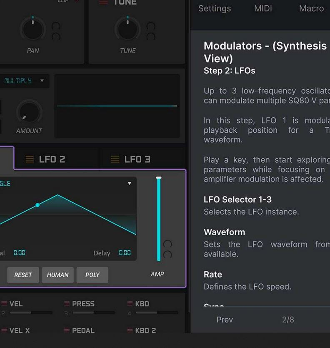Click the KBD 2 modulation source icon

(130, 330)
